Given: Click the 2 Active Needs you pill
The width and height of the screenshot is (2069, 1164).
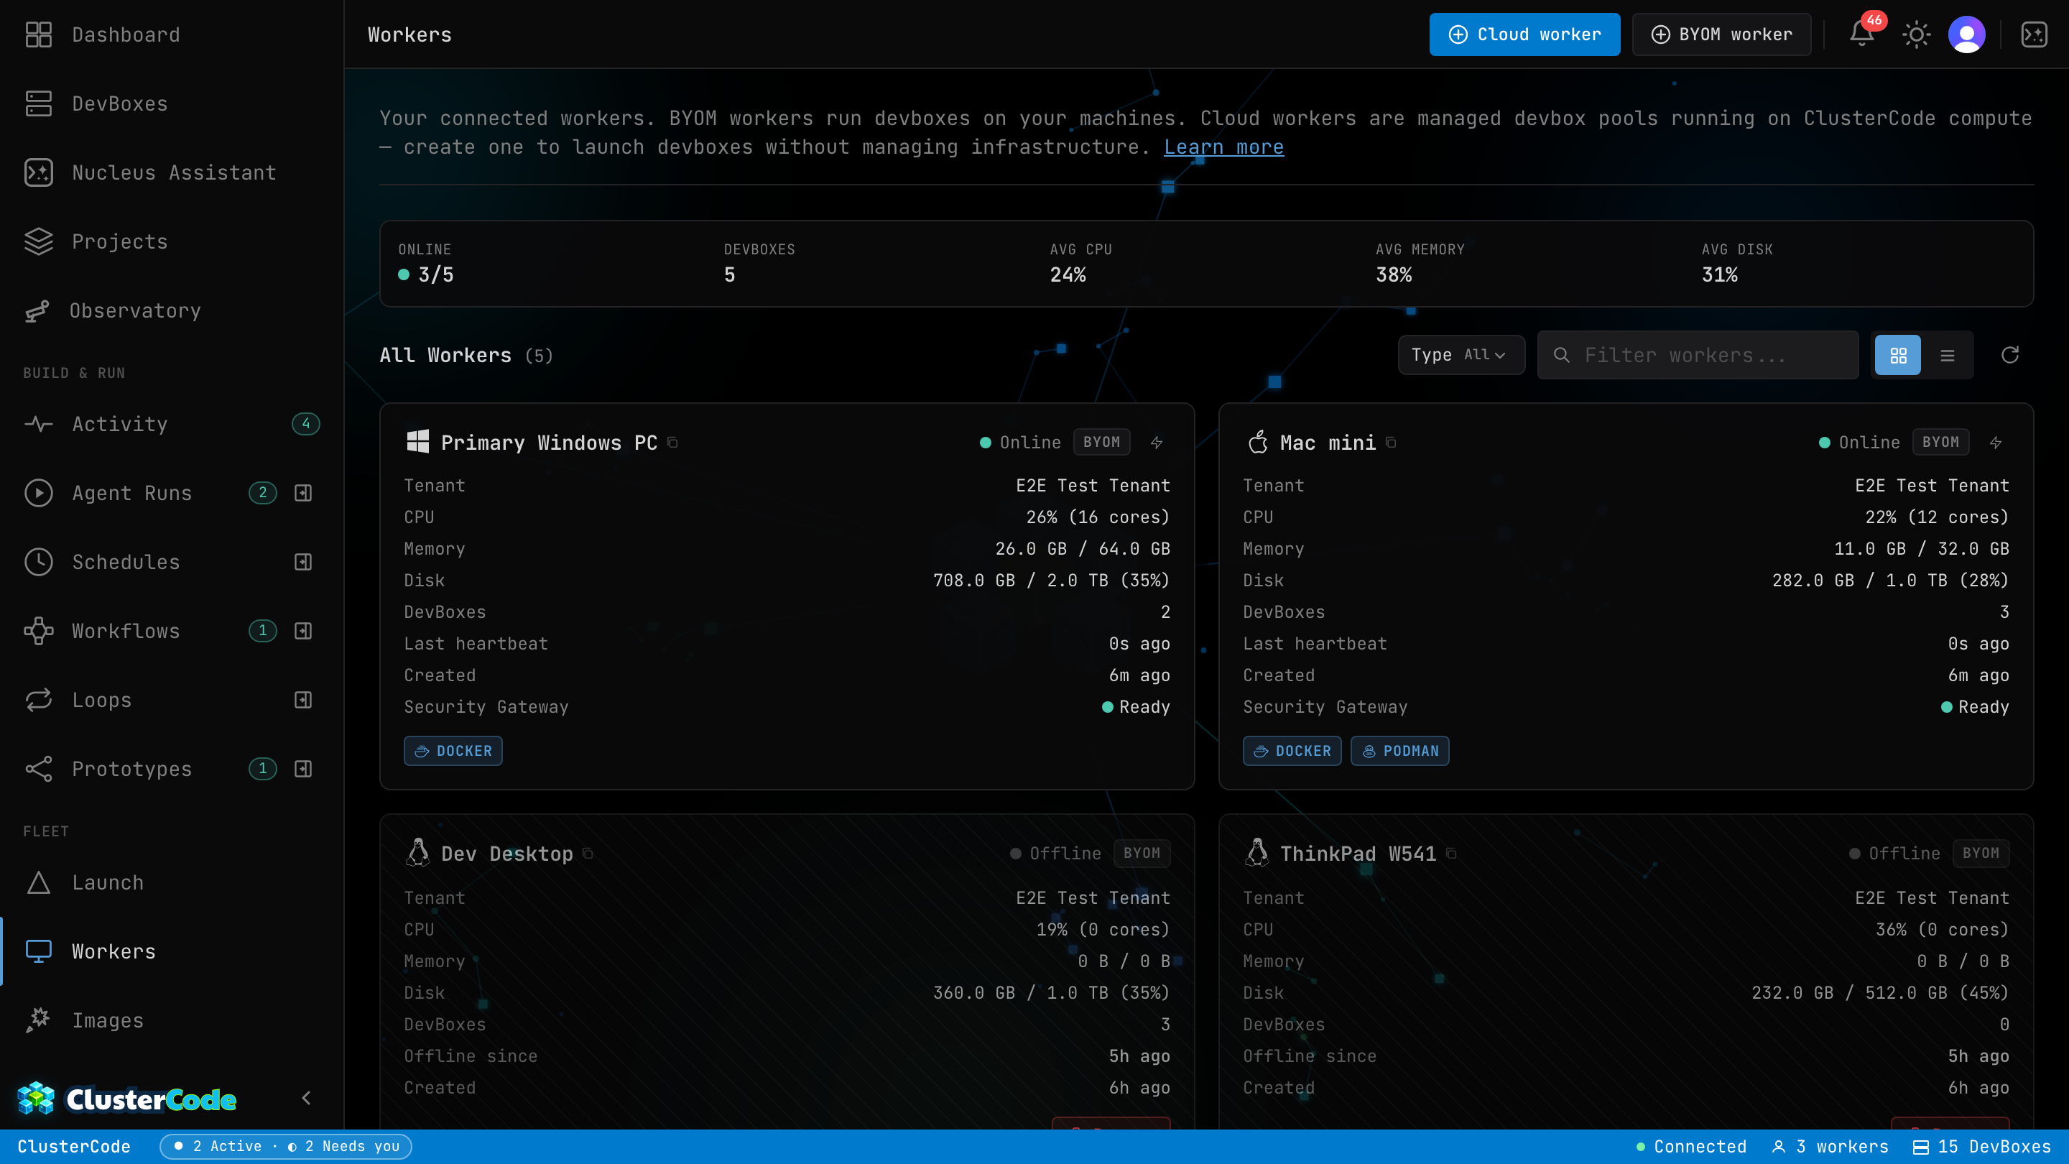Looking at the screenshot, I should pyautogui.click(x=286, y=1146).
